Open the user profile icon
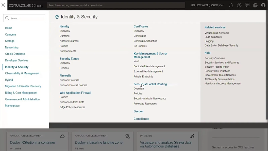The width and height of the screenshot is (268, 151). click(263, 5)
